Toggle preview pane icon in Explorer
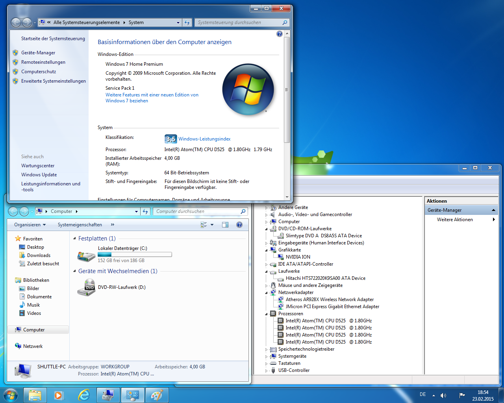The height and width of the screenshot is (403, 504). (225, 225)
